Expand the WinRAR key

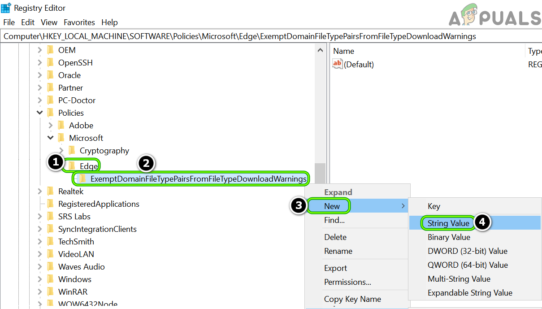40,292
